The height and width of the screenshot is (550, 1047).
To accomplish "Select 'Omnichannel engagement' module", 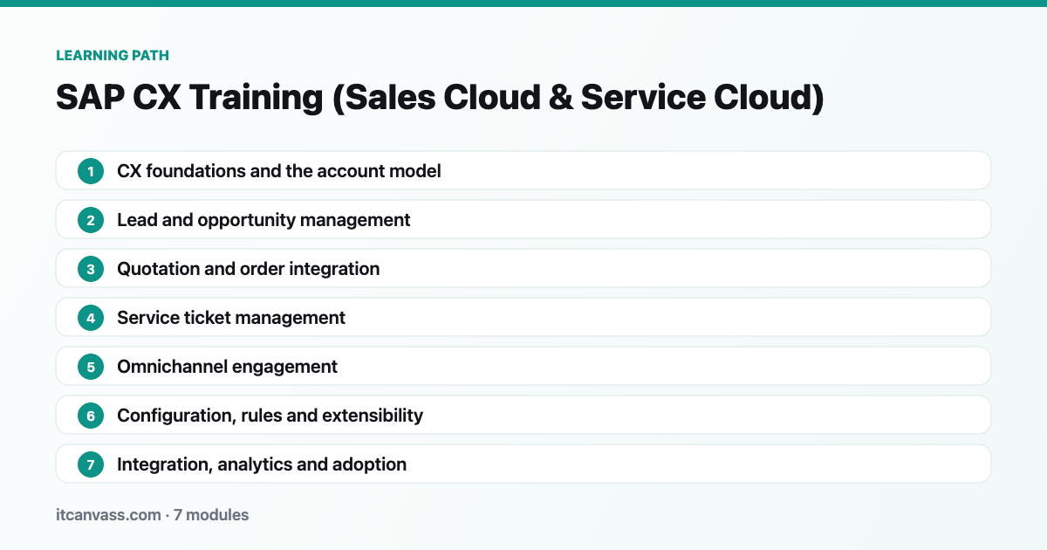I will click(523, 366).
